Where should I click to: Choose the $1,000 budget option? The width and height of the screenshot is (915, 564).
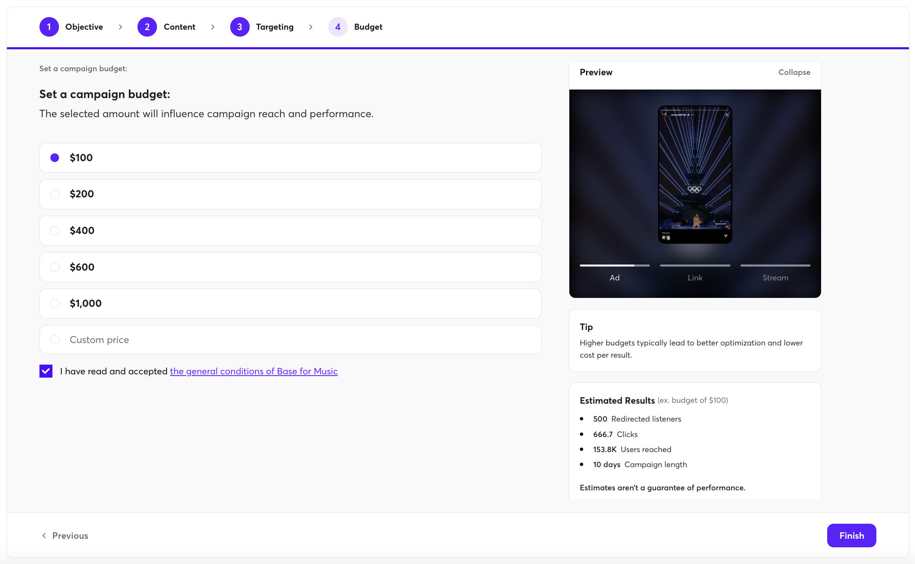tap(54, 303)
